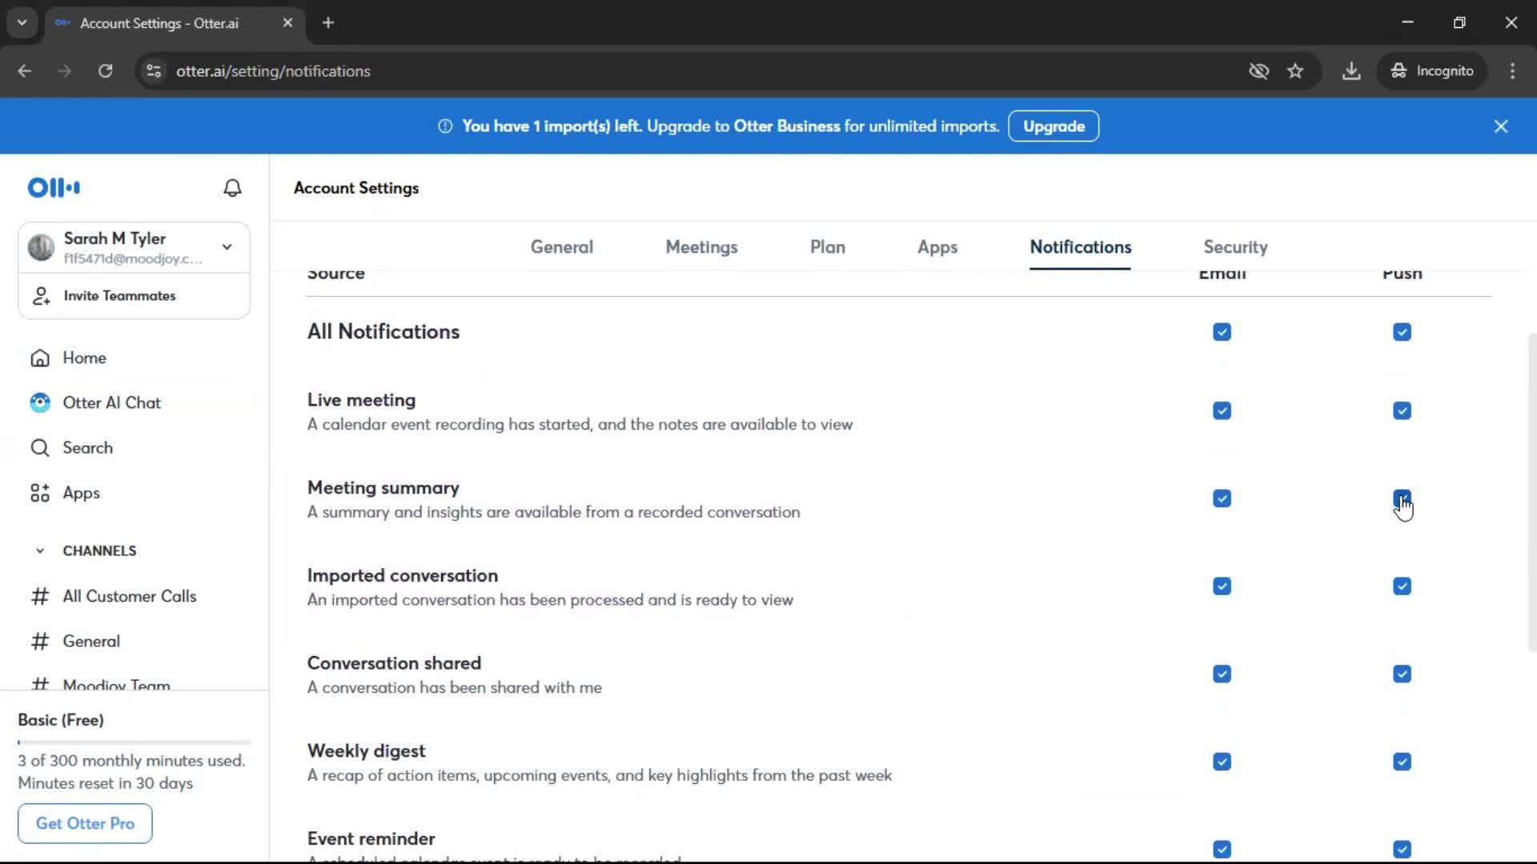Dismiss the upgrade banner with X
This screenshot has height=864, width=1537.
pos(1501,126)
